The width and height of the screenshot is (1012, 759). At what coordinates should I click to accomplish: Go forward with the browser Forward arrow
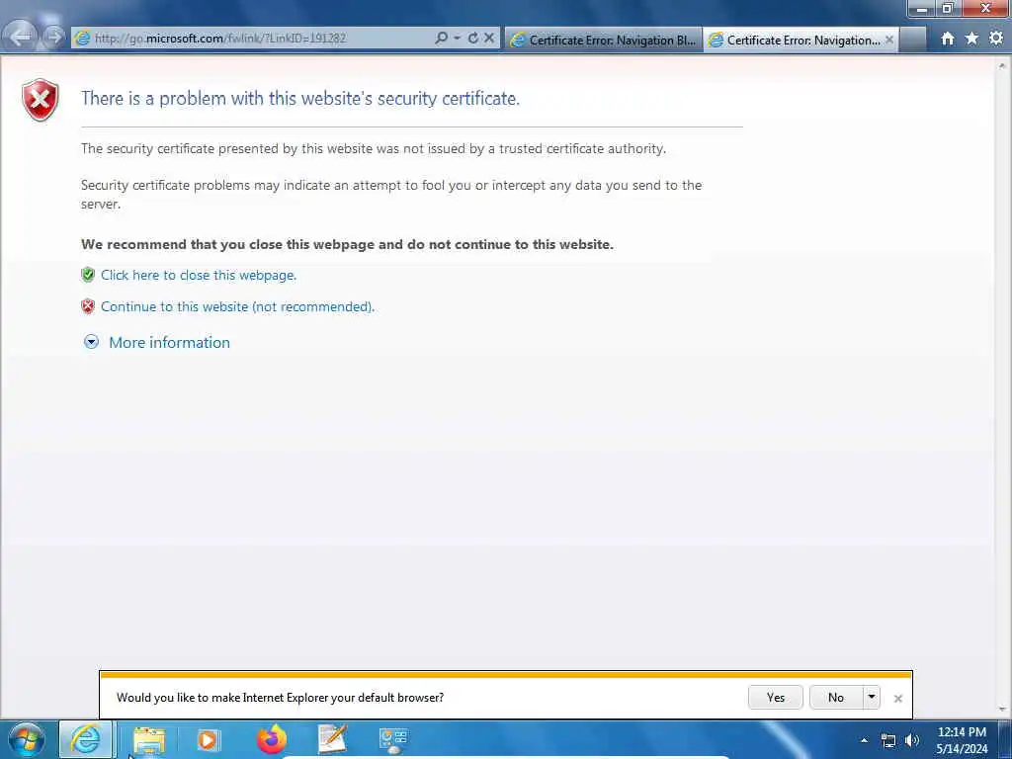coord(54,38)
